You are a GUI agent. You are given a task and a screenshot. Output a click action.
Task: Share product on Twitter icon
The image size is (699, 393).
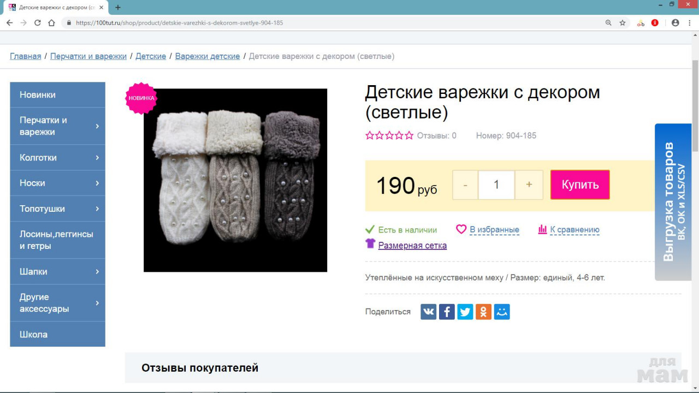click(x=465, y=312)
